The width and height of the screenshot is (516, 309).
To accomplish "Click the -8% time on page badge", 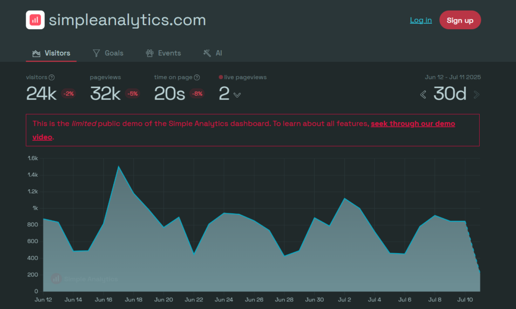I will click(x=197, y=94).
